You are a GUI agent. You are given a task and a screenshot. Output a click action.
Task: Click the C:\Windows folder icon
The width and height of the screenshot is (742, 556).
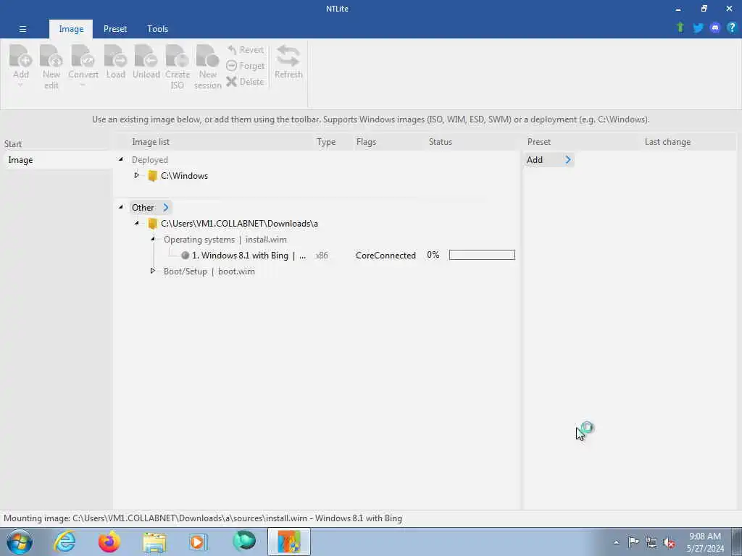pos(152,176)
